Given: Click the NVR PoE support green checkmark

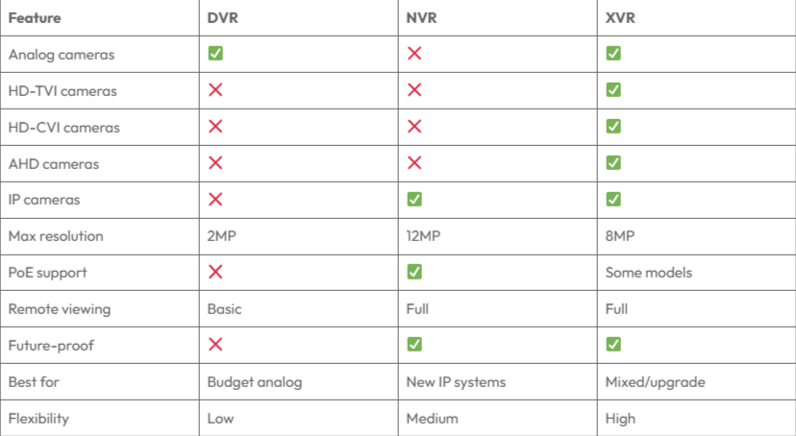Looking at the screenshot, I should pos(414,272).
